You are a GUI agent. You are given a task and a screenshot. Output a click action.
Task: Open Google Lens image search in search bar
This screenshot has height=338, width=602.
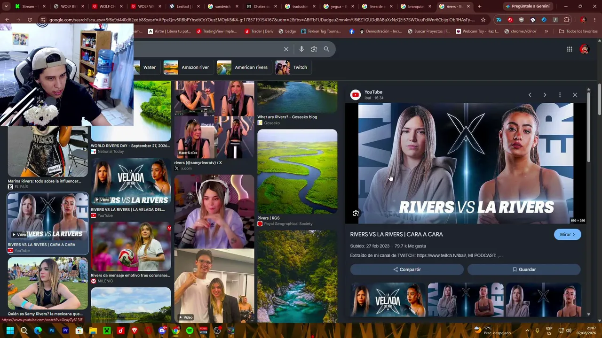(x=314, y=49)
